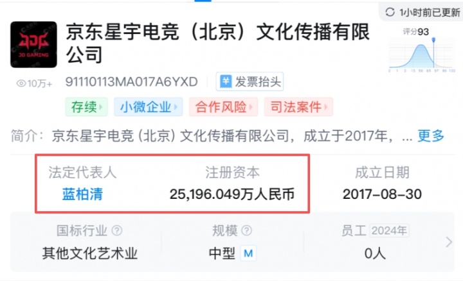Open the right chevron arrow in info panel
The image size is (463, 281).
[449, 242]
